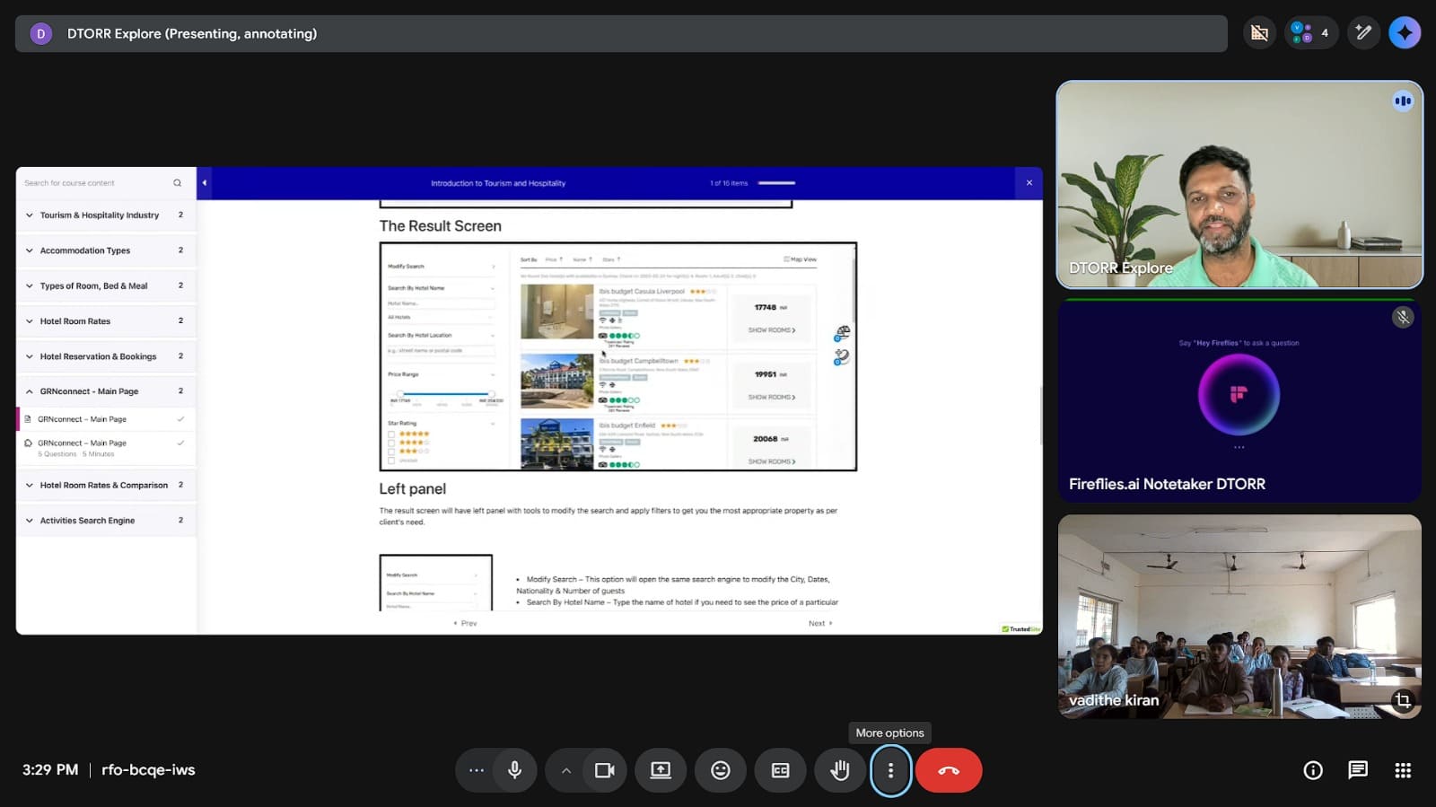Open the More options menu button

click(890, 770)
